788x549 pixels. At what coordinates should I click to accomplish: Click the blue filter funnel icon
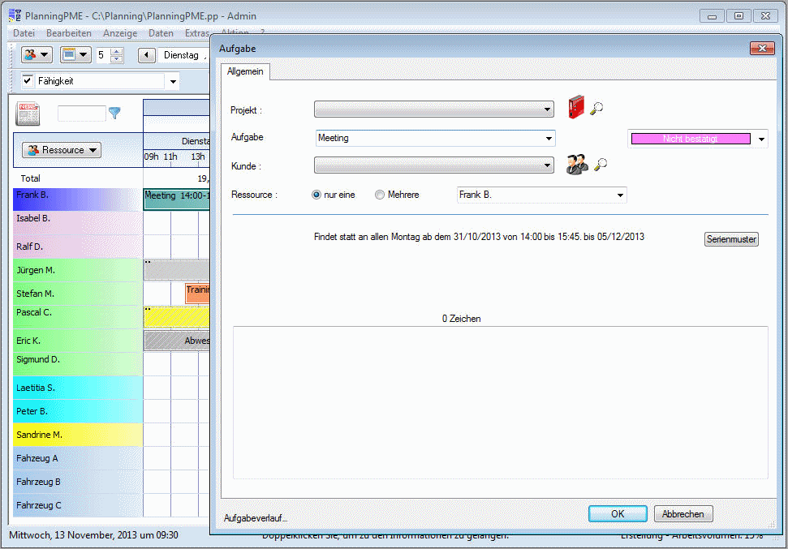(x=114, y=113)
